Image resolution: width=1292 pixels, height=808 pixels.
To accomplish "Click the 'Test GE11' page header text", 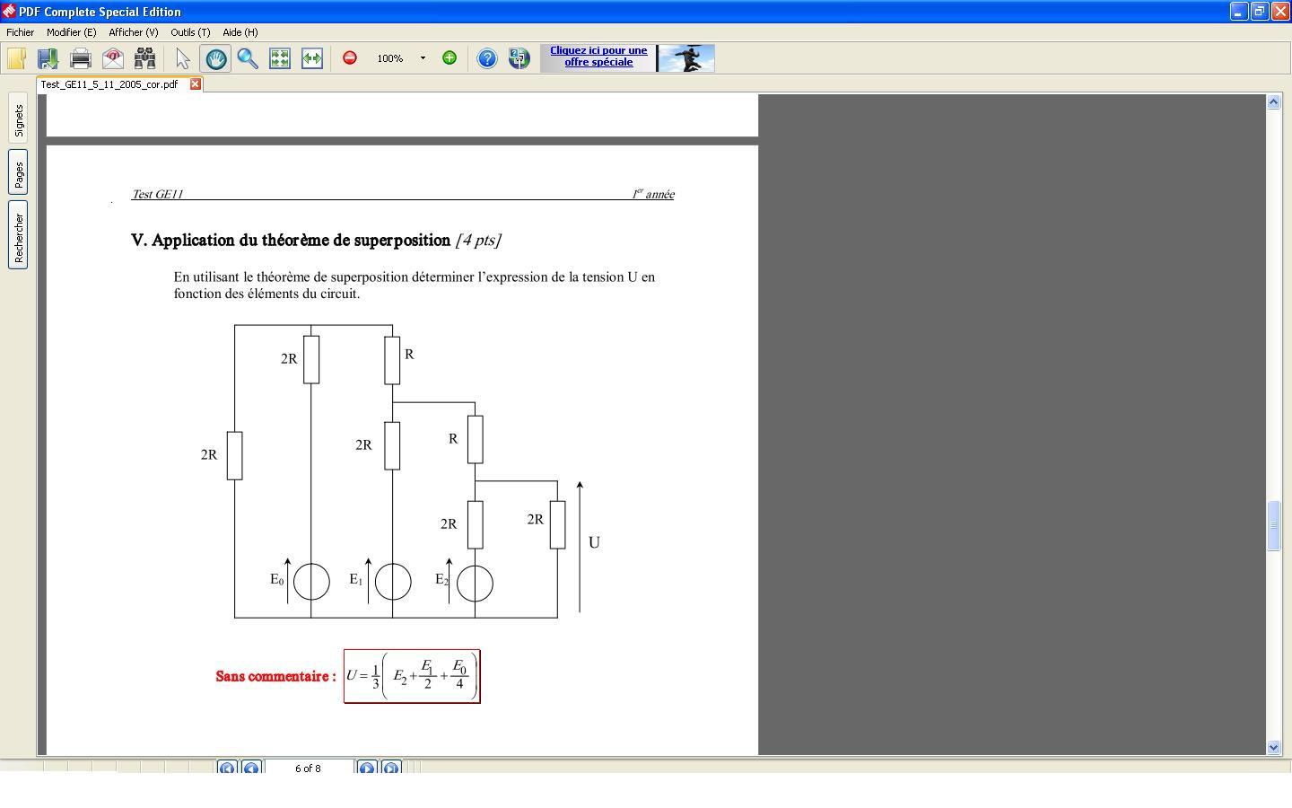I will pos(157,194).
